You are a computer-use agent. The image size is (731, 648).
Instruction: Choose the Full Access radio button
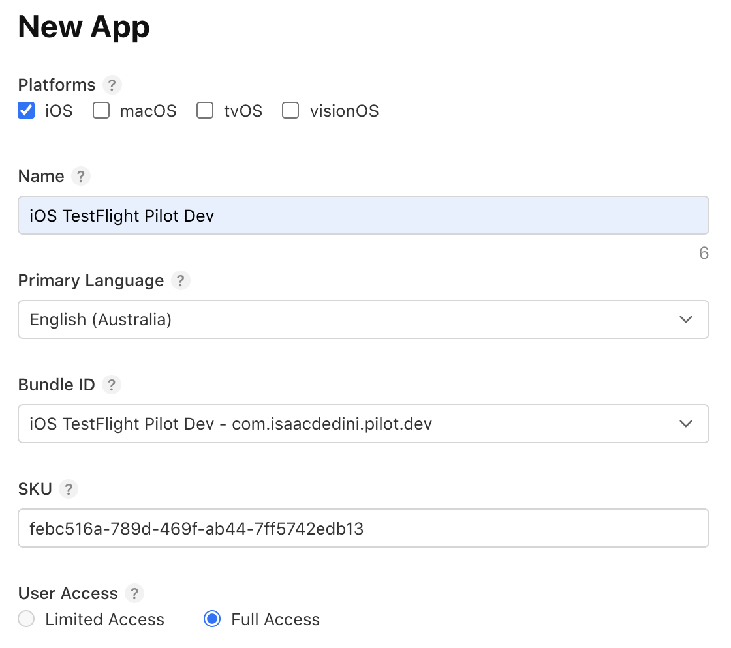(x=212, y=619)
